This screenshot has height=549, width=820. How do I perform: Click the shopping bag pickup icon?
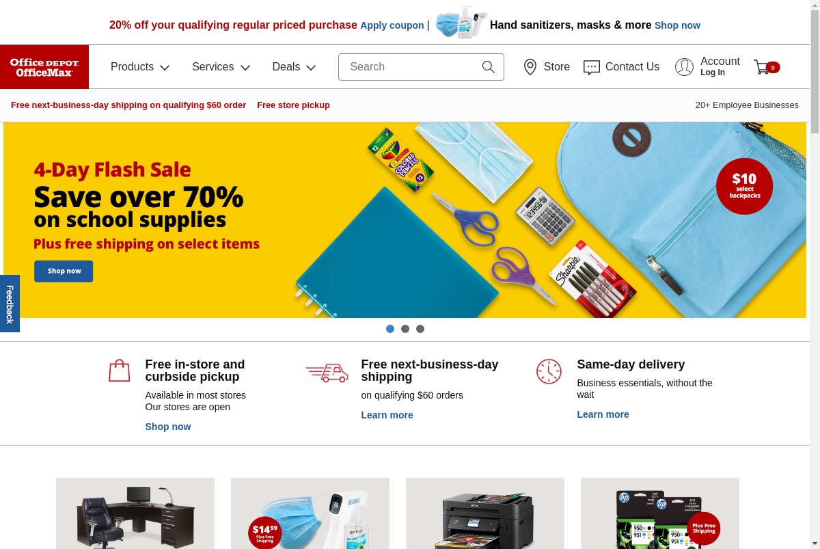point(120,371)
